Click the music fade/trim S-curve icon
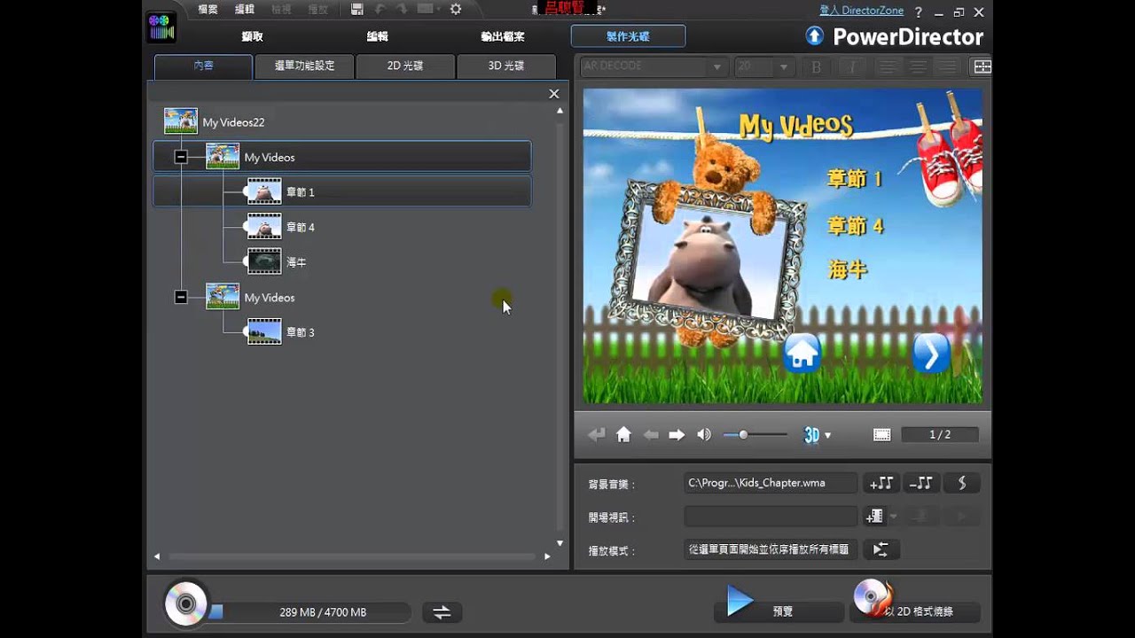Screen dimensions: 1135x638 pyautogui.click(x=962, y=483)
